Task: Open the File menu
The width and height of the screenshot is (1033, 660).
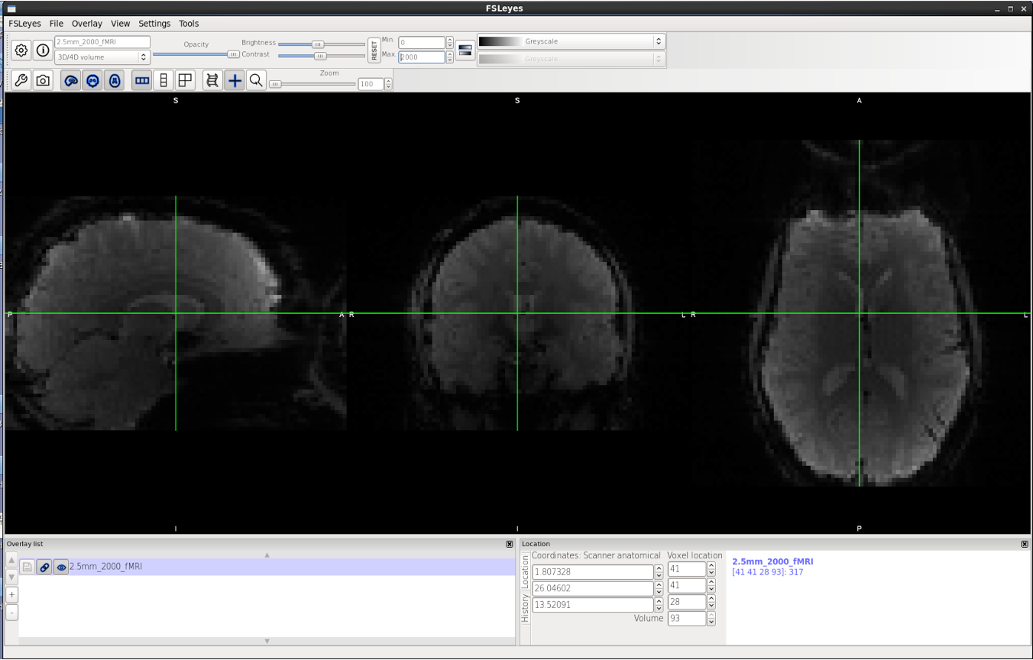Action: 57,24
